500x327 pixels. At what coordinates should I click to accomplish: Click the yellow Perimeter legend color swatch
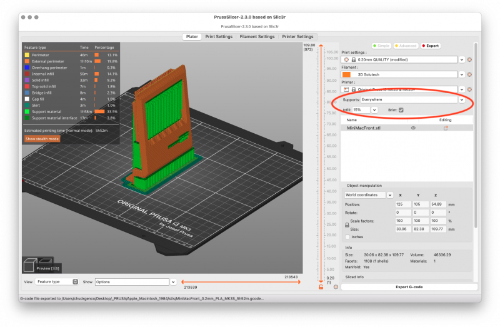tap(27, 55)
